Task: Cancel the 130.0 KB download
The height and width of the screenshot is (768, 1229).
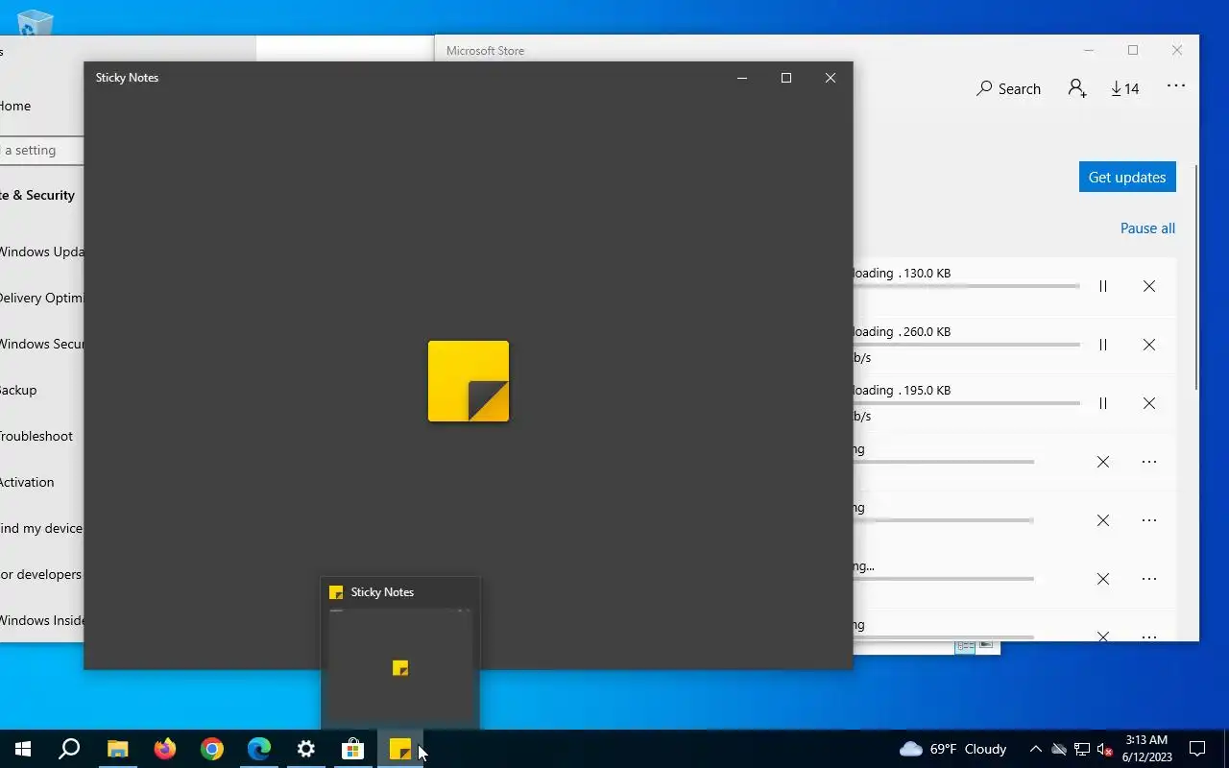Action: (1149, 286)
